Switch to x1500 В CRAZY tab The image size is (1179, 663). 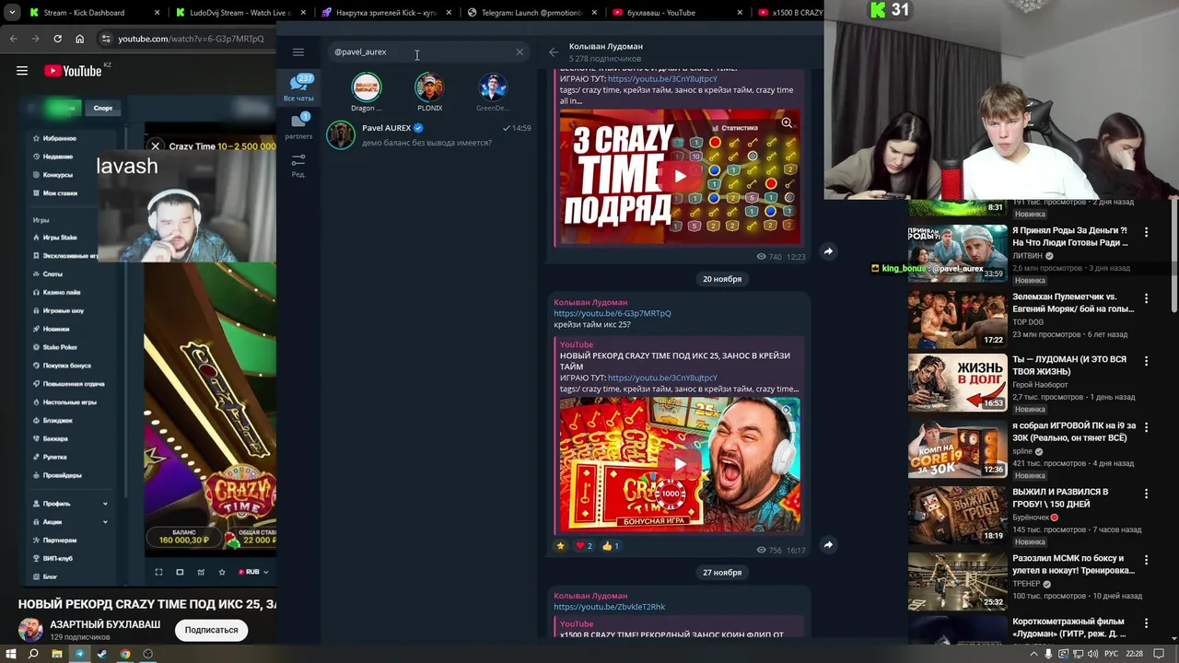[789, 13]
